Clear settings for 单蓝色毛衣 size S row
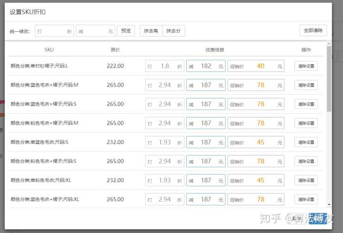Image resolution: width=343 pixels, height=233 pixels. point(306,142)
